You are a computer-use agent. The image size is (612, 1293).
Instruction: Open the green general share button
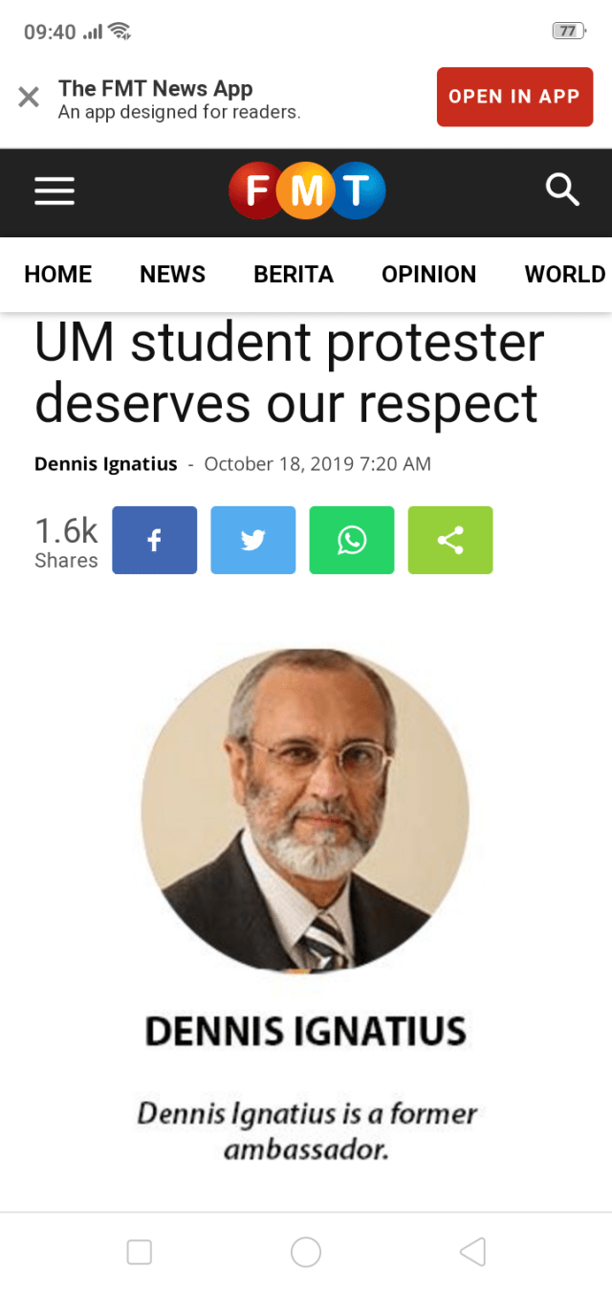450,541
